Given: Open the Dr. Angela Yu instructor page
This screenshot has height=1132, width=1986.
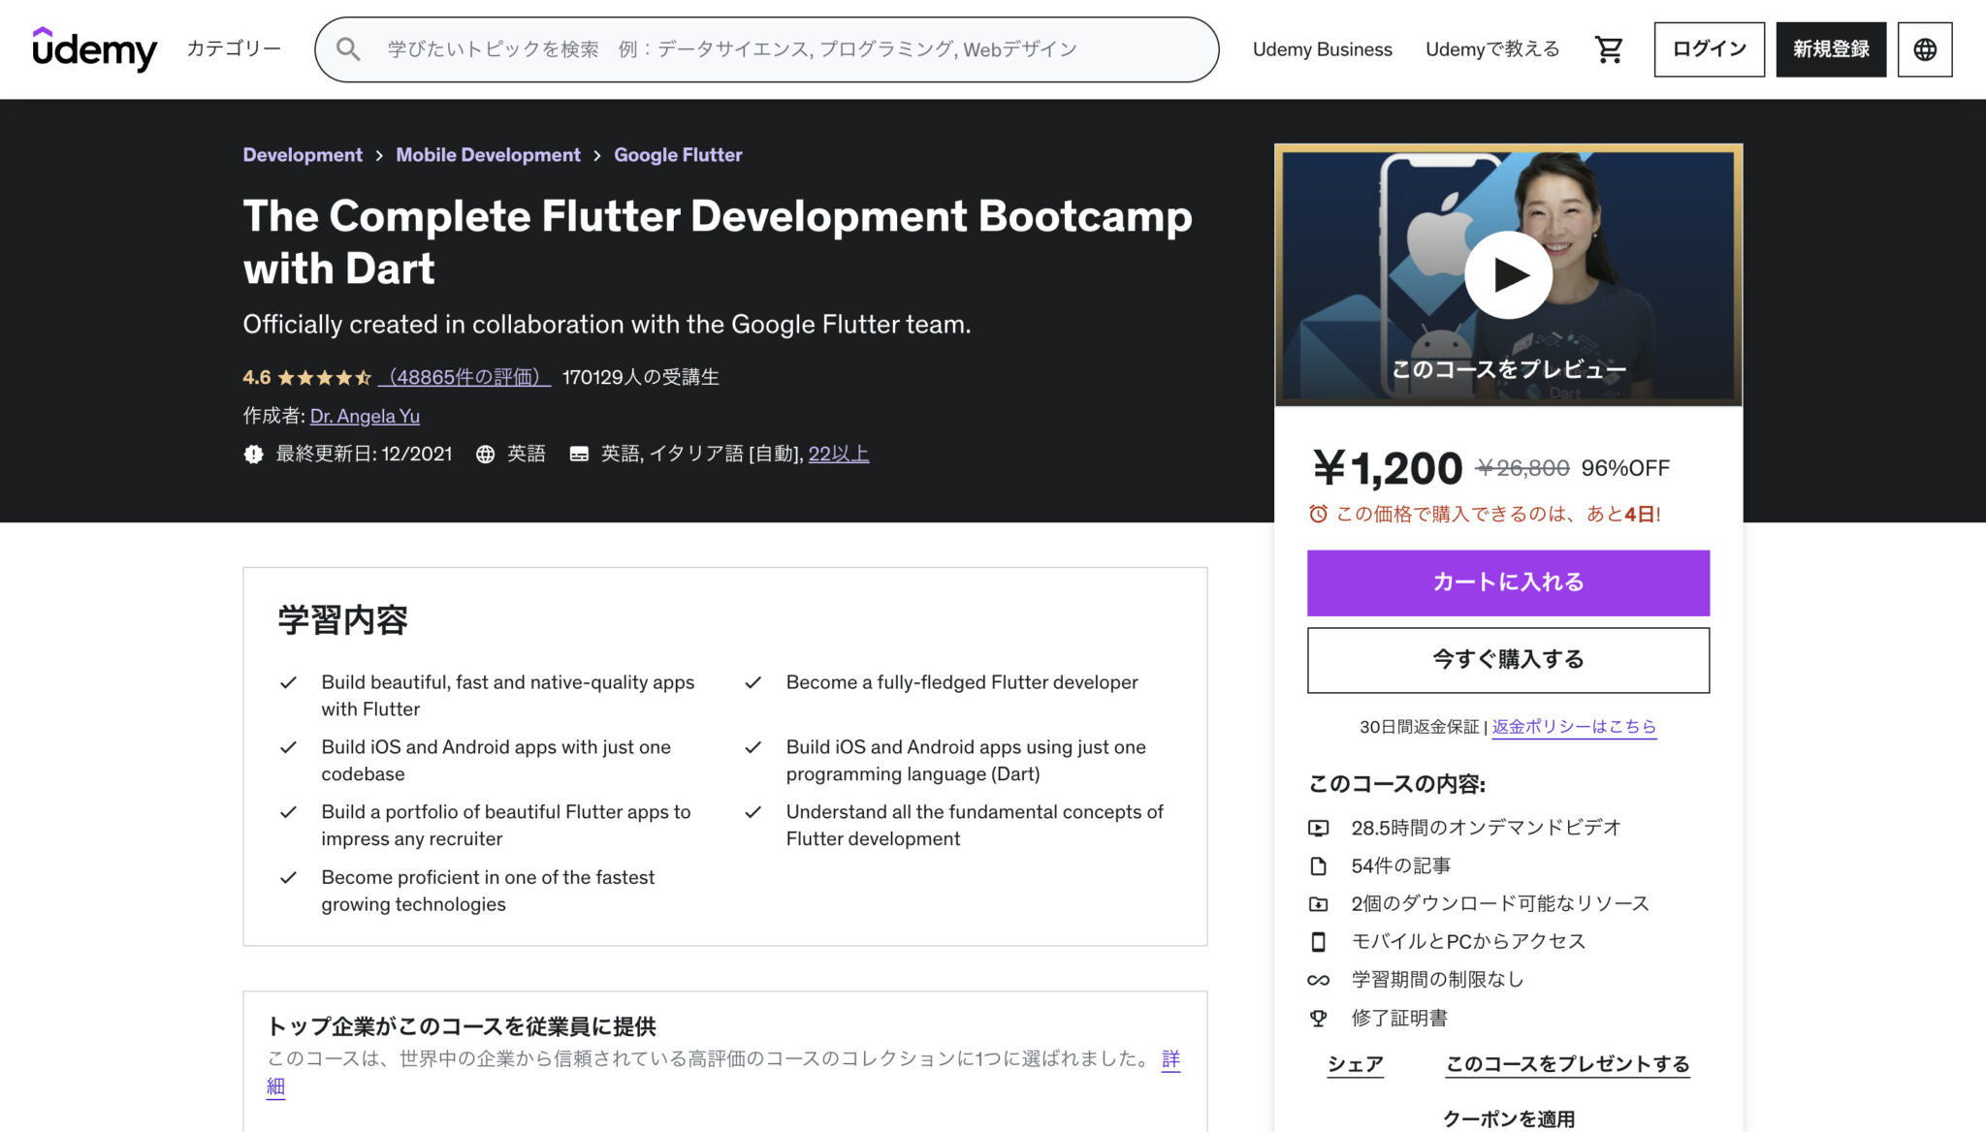Looking at the screenshot, I should coord(365,416).
